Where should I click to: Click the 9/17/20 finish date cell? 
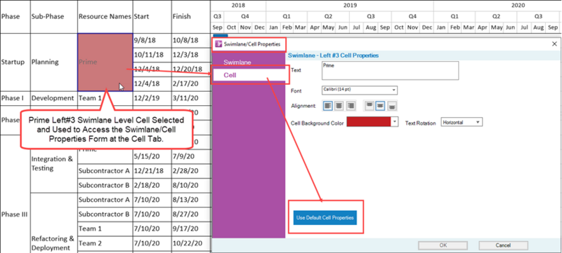click(190, 228)
